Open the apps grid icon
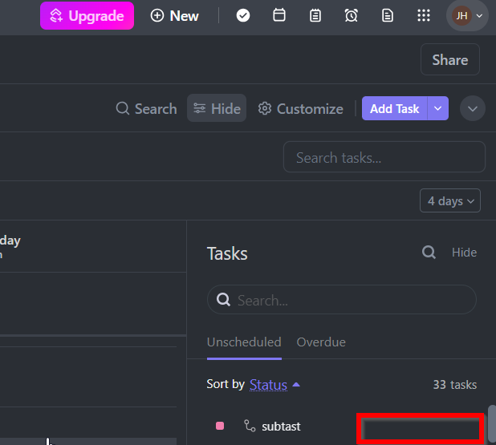This screenshot has width=496, height=445. pyautogui.click(x=424, y=15)
